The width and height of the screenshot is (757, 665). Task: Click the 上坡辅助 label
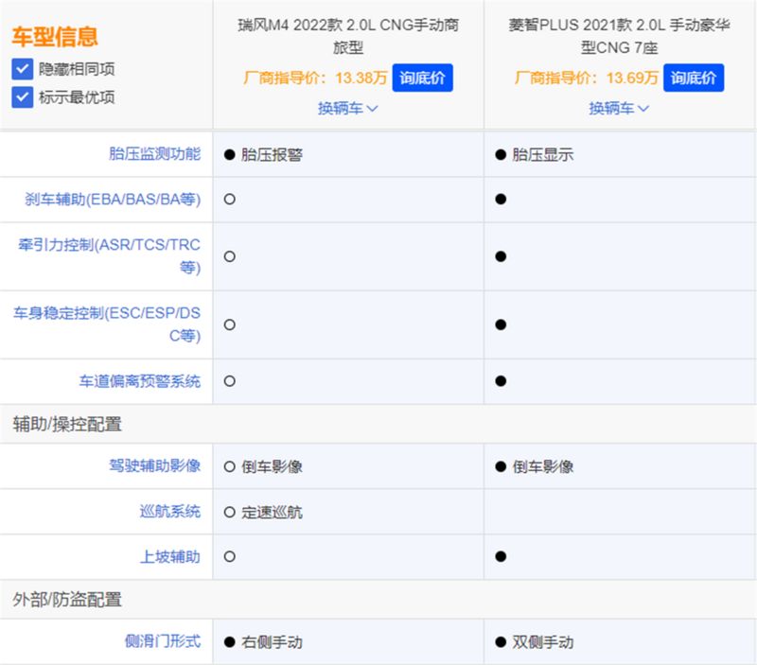click(x=170, y=557)
